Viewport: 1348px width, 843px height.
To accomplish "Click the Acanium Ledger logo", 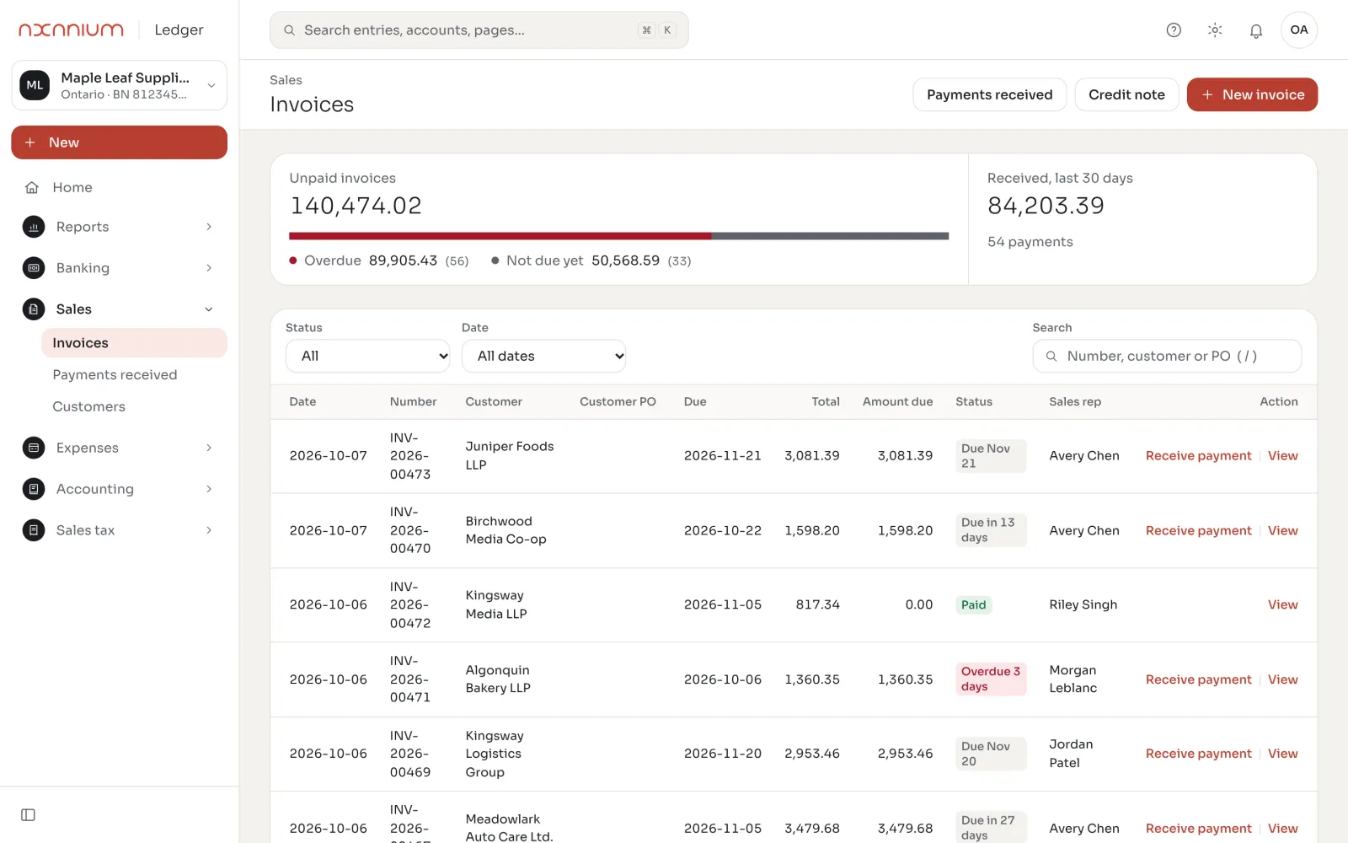I will 111,30.
